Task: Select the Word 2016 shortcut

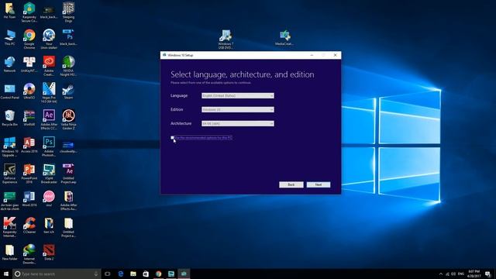Action: coord(29,198)
